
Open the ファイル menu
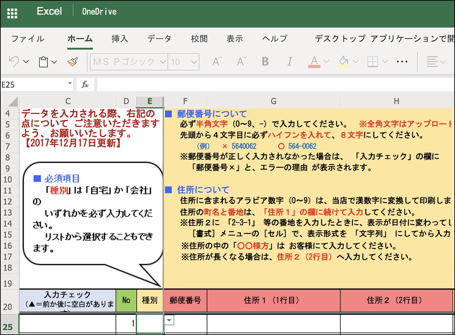click(28, 39)
